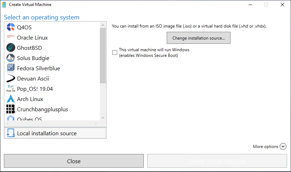The width and height of the screenshot is (291, 172).
Task: Click the Create Virtual Machine title bar icon
Action: 4,5
